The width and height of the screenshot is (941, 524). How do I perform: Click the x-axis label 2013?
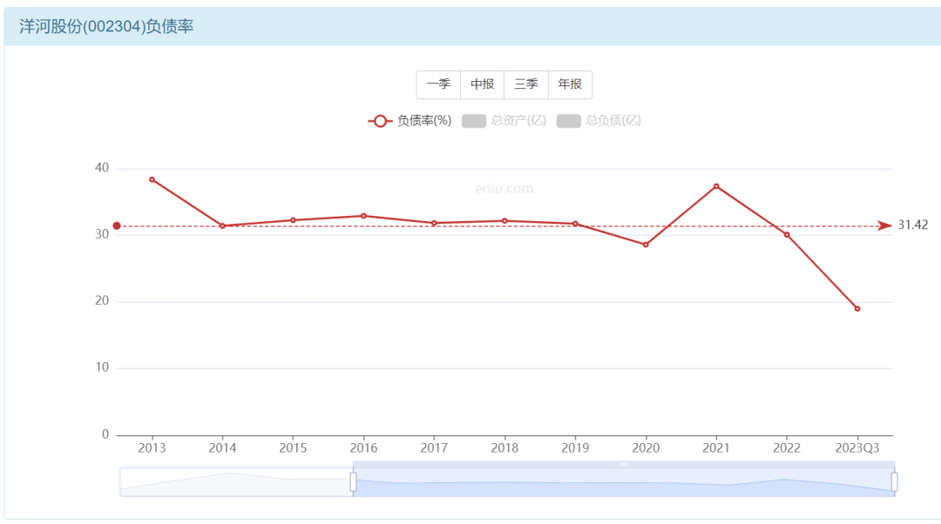[152, 448]
